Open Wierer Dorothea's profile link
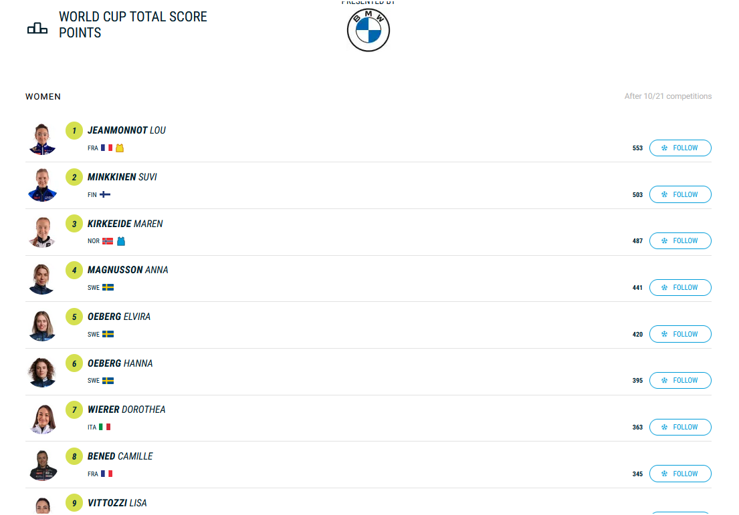The image size is (739, 515). (x=126, y=409)
